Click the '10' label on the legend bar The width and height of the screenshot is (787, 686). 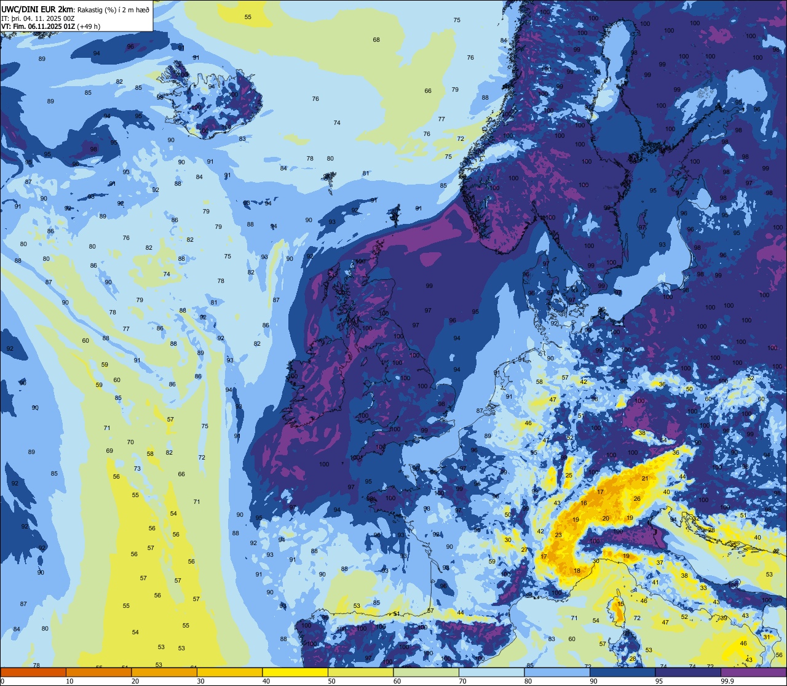[x=69, y=681]
